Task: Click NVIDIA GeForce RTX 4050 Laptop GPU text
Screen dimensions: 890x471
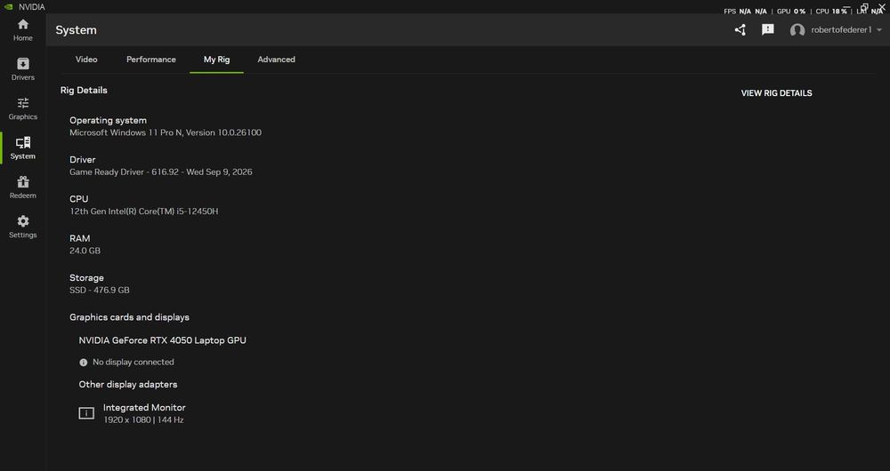Action: click(162, 340)
